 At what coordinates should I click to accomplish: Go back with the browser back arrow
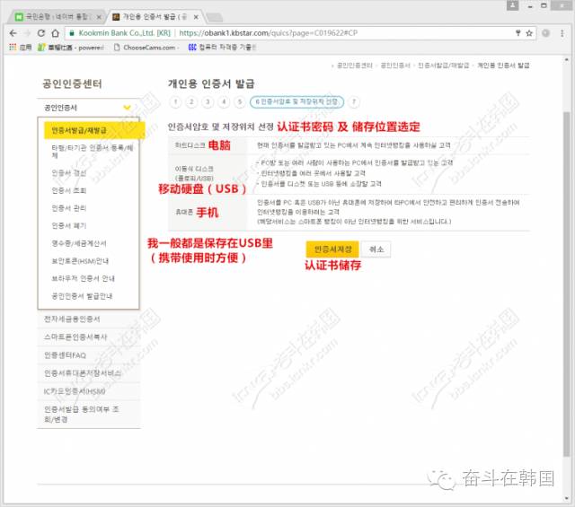point(13,33)
